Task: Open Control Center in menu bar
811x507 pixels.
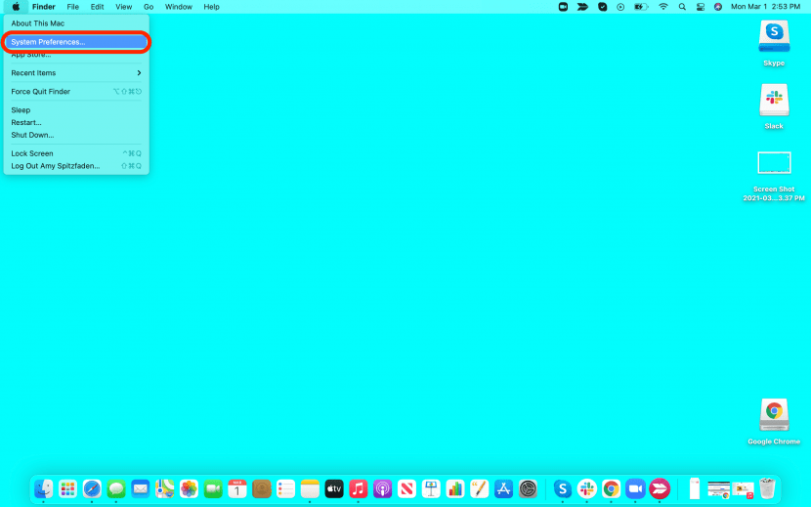Action: 700,7
